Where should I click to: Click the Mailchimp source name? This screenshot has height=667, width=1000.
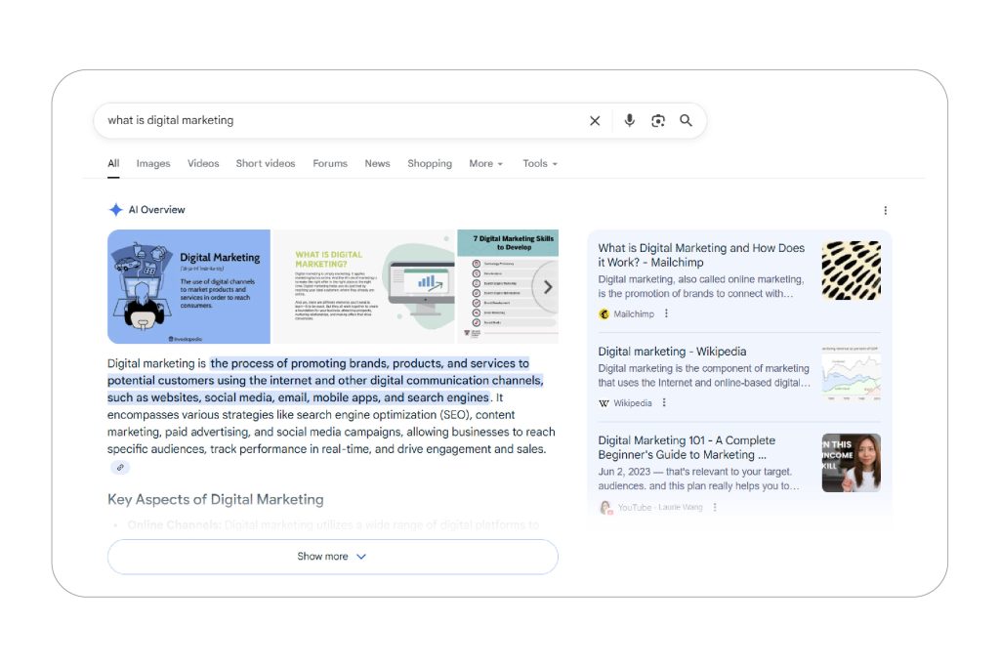pyautogui.click(x=633, y=313)
